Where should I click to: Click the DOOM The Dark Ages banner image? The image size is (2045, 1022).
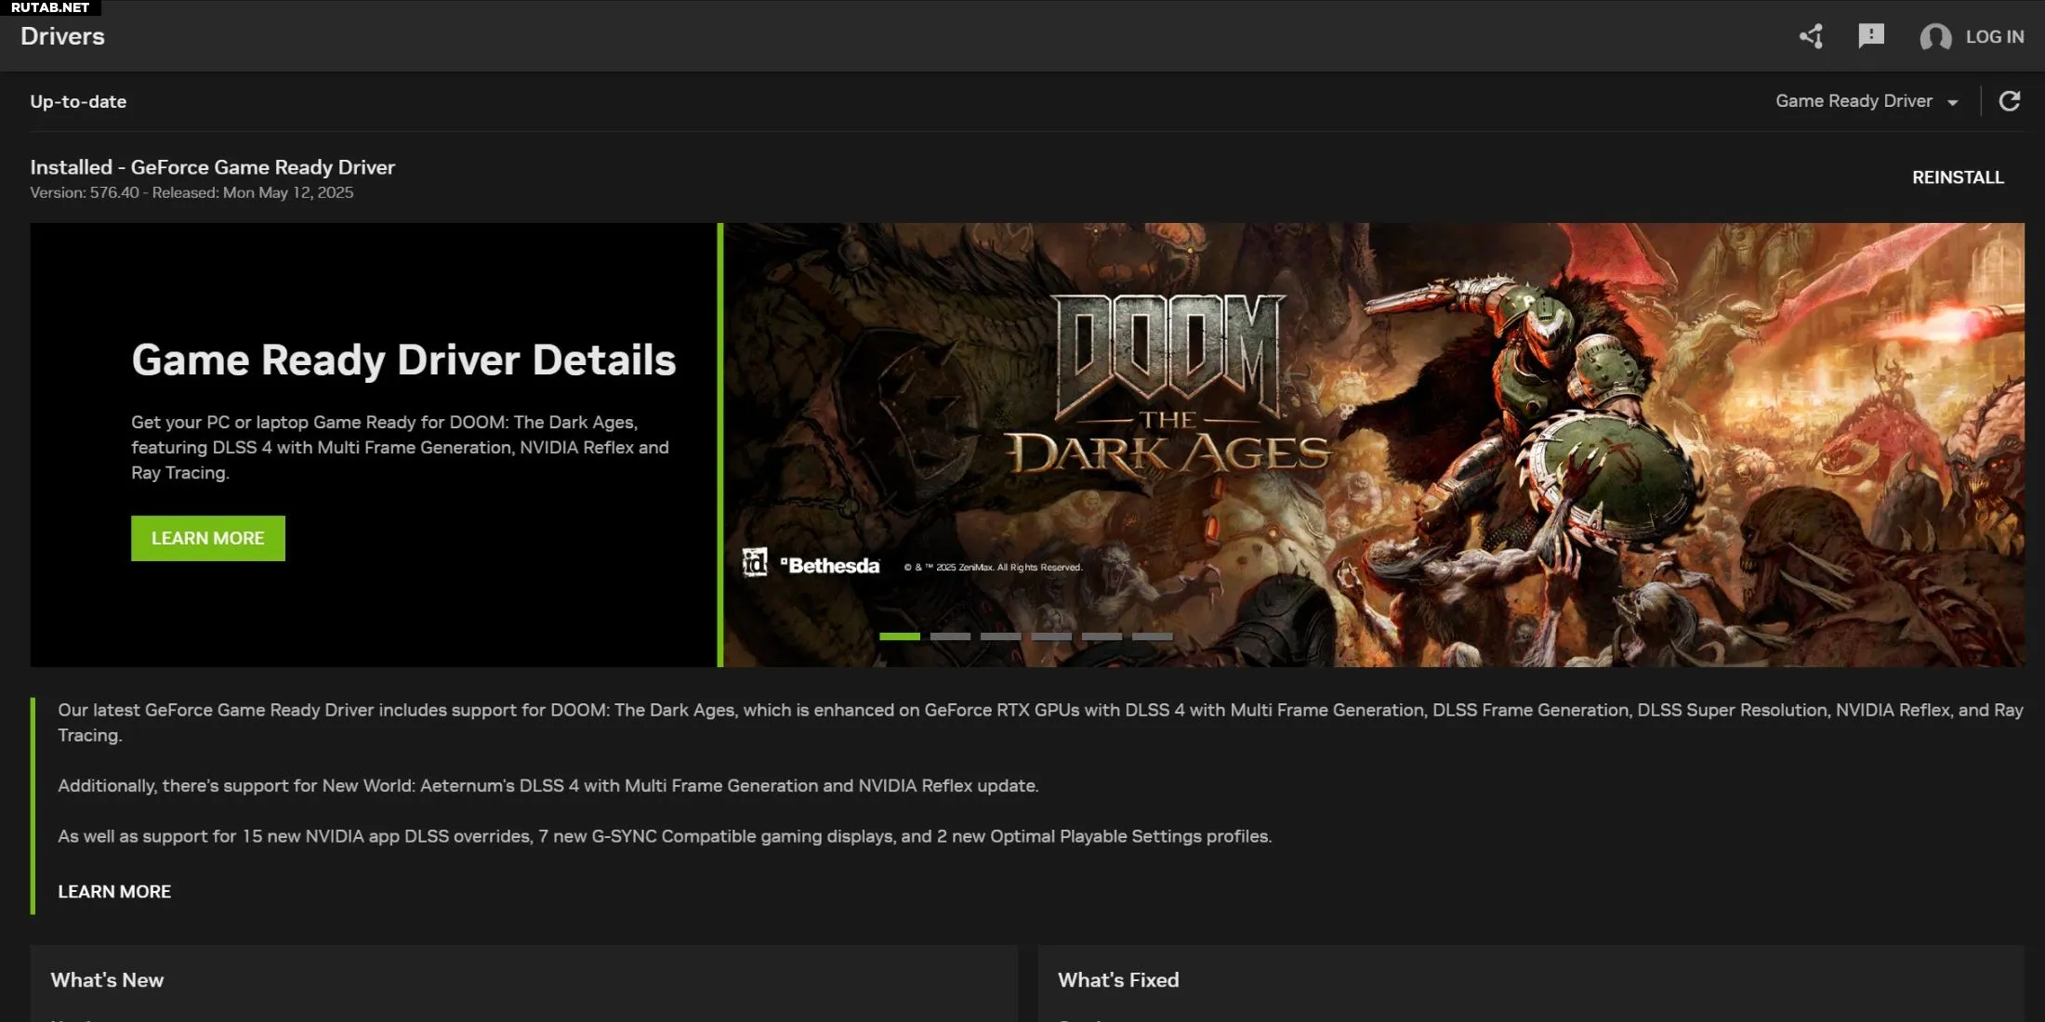[x=1374, y=444]
